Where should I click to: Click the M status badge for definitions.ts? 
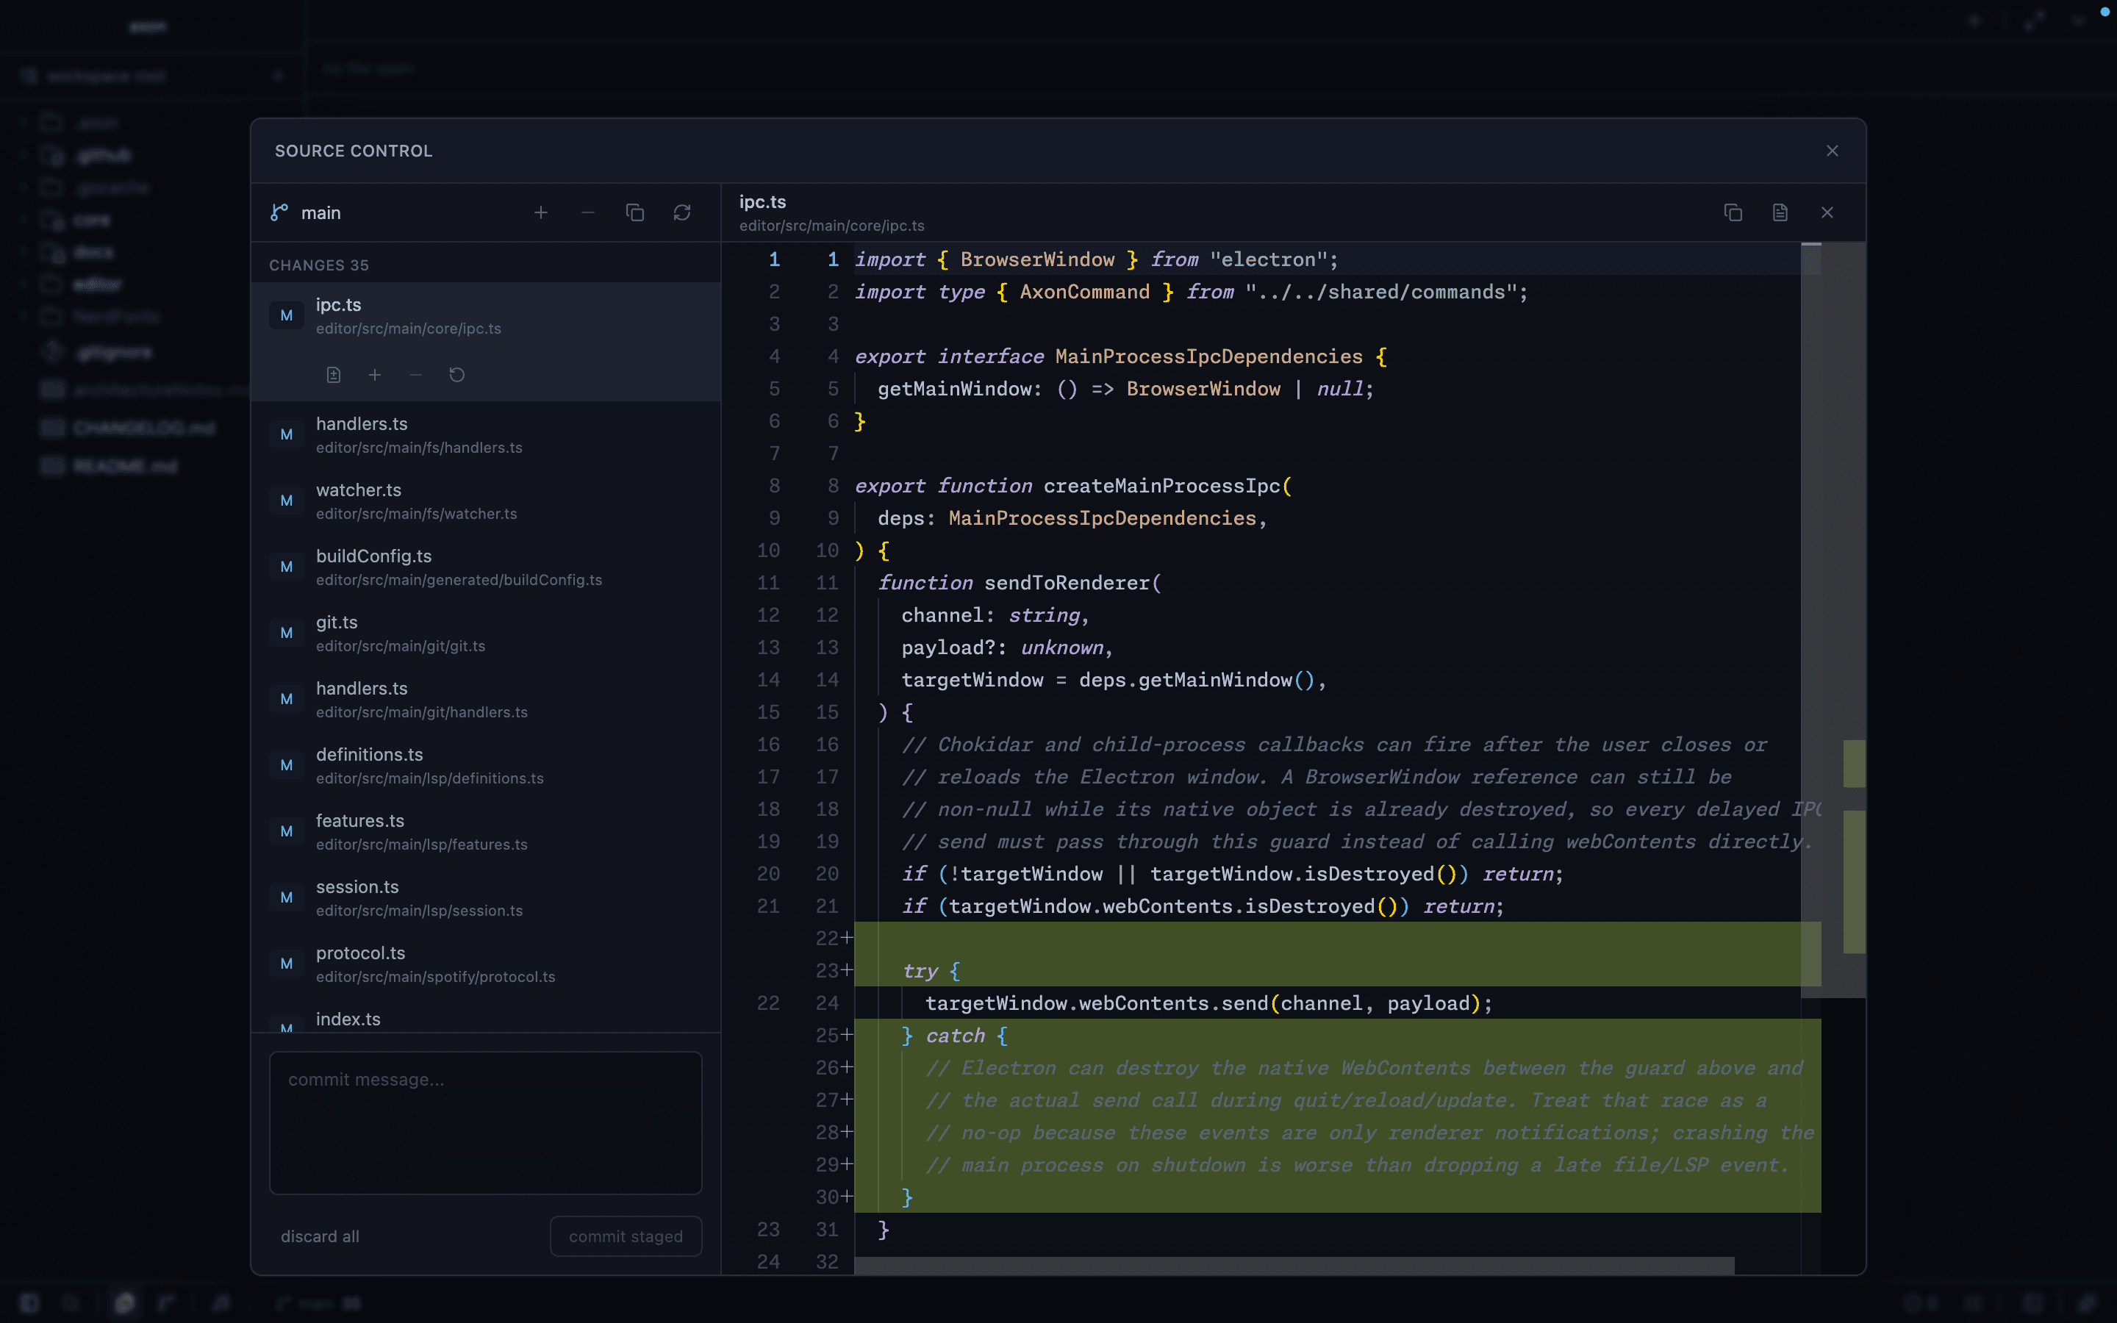286,766
